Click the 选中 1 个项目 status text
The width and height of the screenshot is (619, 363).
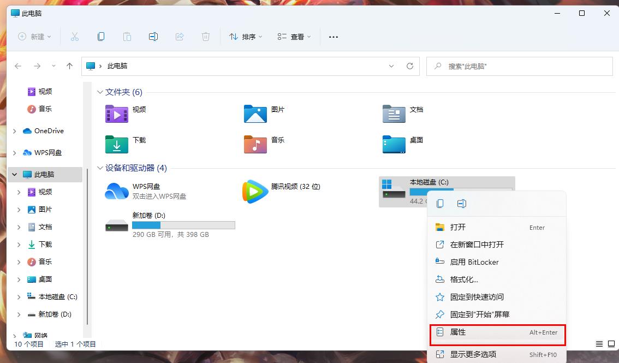click(75, 344)
